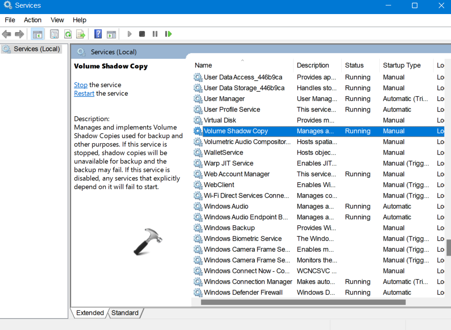This screenshot has width=451, height=330.
Task: Sort by the Startup Type column header
Action: point(402,65)
